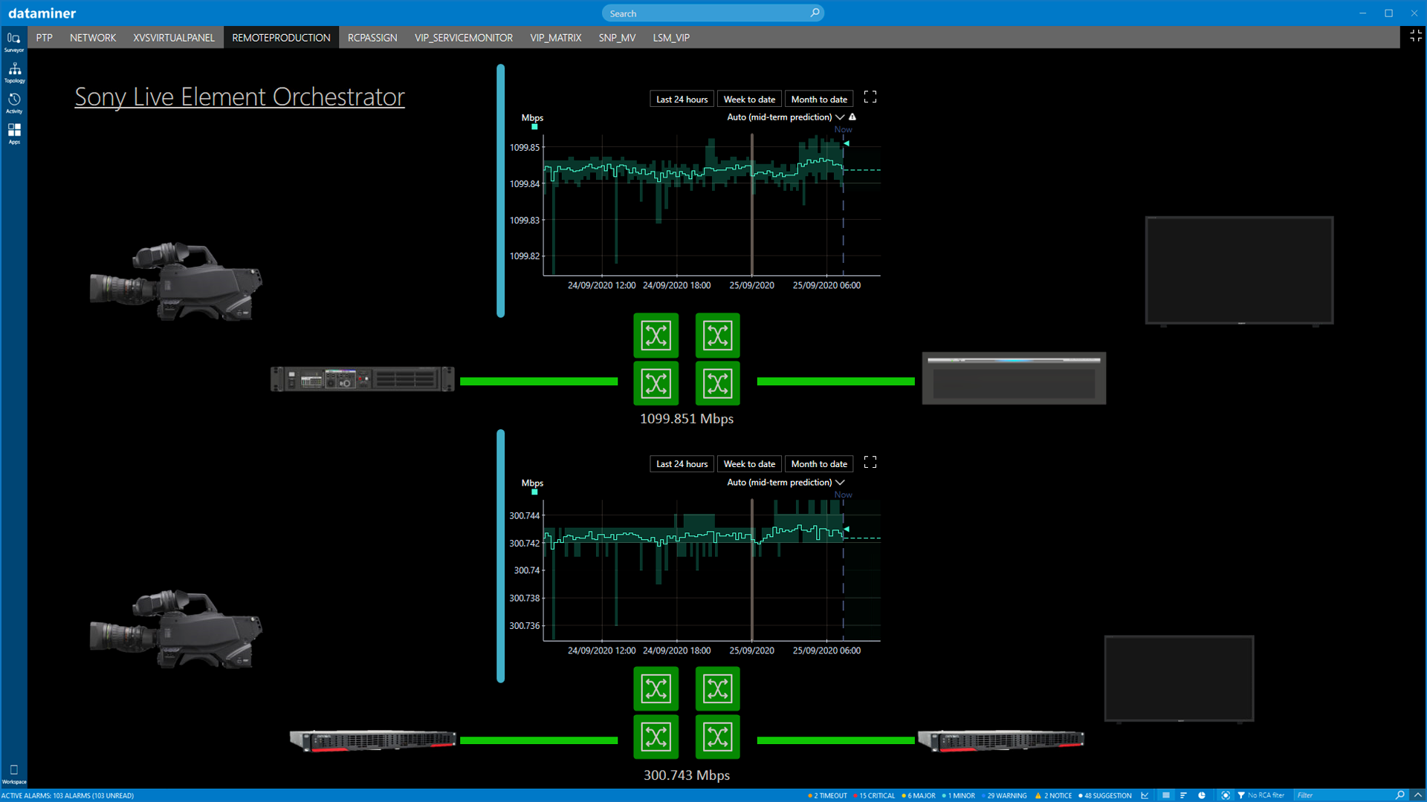Filter alarms by 48 SUGGESTION
Image resolution: width=1427 pixels, height=802 pixels.
point(1105,795)
